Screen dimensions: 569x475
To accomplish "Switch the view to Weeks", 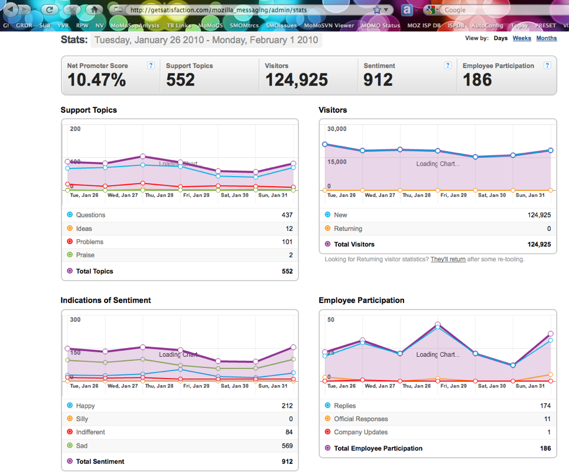I will tap(522, 38).
